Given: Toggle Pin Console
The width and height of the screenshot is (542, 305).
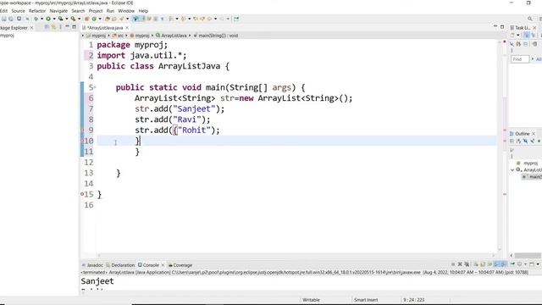Looking at the screenshot, I should [x=512, y=264].
